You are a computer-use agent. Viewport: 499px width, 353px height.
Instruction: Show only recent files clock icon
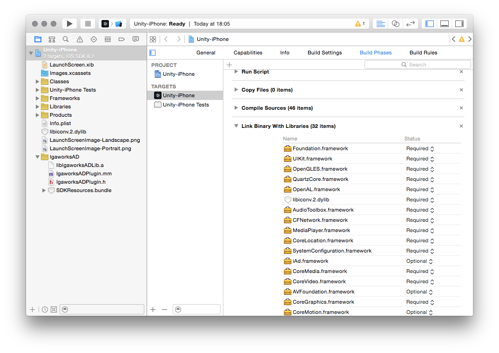pos(45,309)
